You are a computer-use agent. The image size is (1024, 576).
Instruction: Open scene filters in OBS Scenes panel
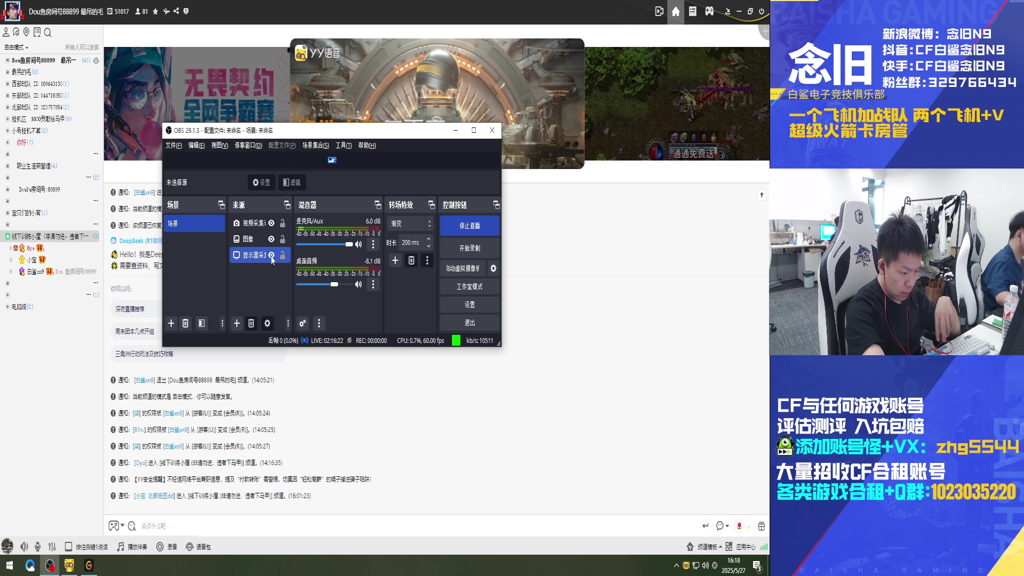pyautogui.click(x=202, y=323)
